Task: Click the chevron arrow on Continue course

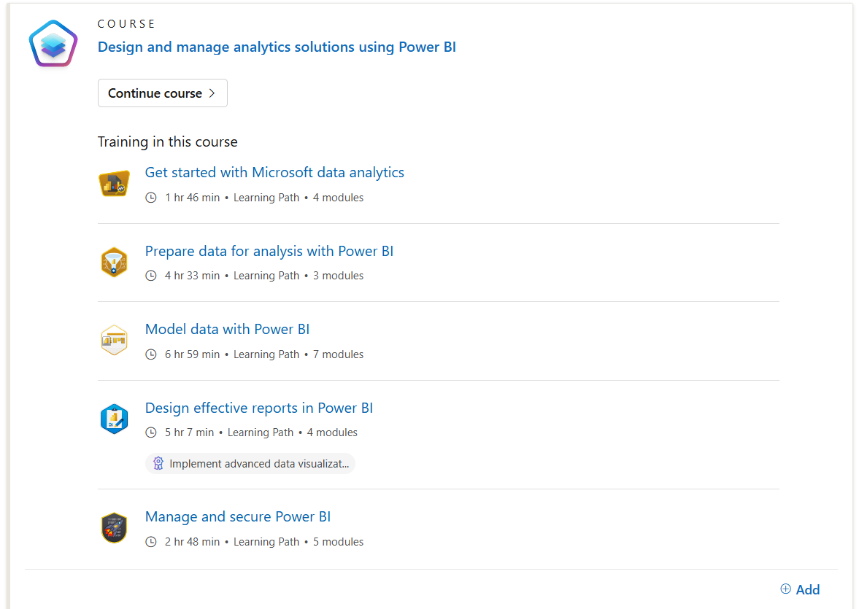Action: 212,93
